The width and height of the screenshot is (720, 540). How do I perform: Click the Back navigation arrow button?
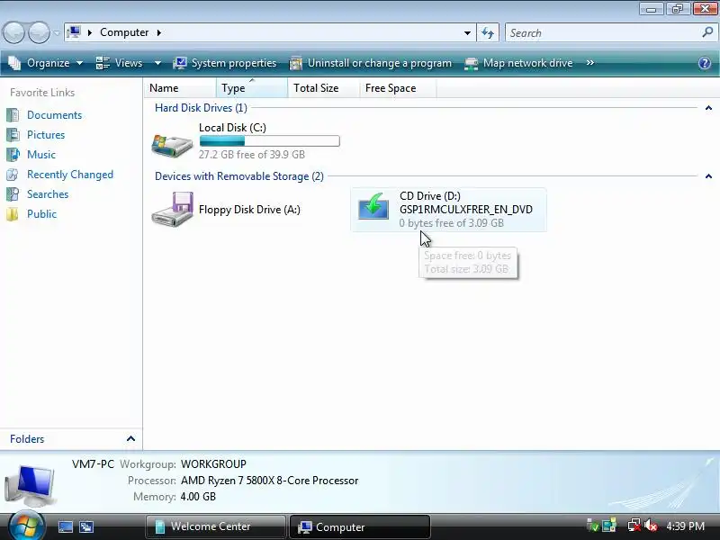[13, 32]
